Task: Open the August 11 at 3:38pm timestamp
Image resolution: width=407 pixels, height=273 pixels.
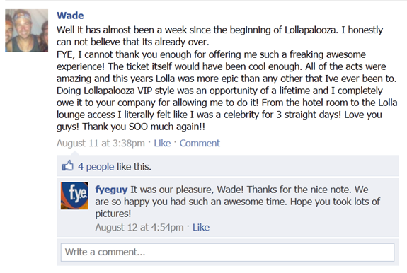Action: click(x=101, y=143)
